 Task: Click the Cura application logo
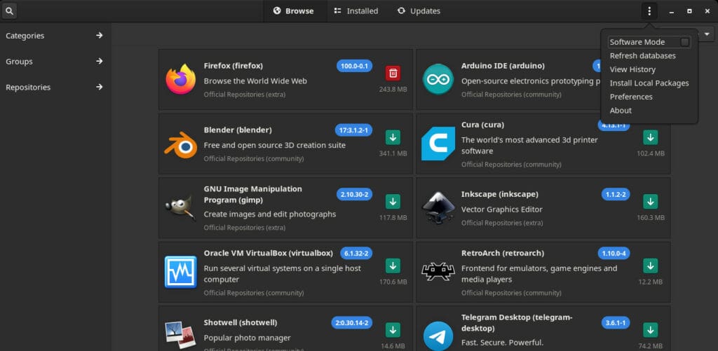(438, 144)
